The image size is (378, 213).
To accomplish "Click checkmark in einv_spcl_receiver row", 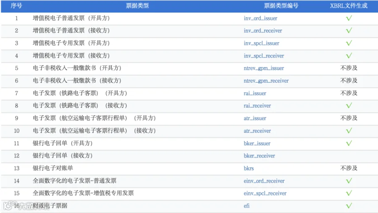I will (x=349, y=193).
